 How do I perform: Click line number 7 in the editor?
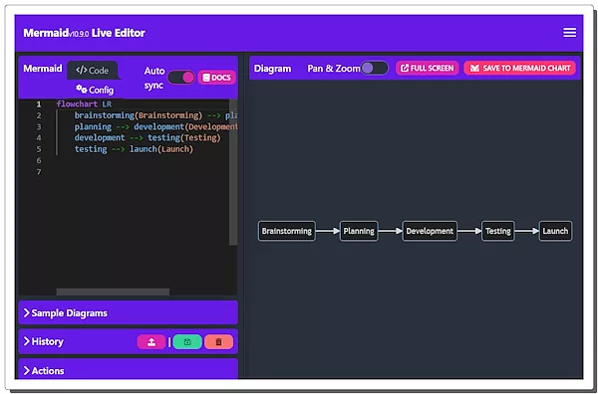pos(39,172)
